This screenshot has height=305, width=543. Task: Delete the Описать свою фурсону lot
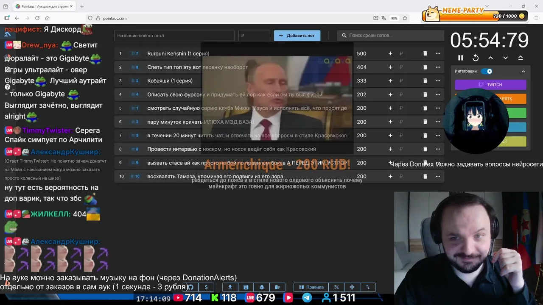425,94
